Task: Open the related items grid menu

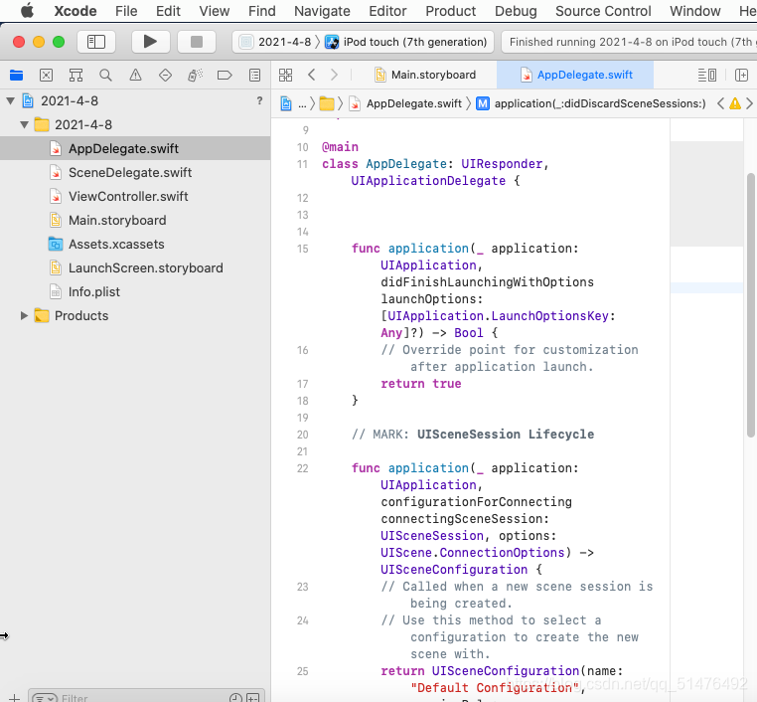Action: click(x=285, y=75)
